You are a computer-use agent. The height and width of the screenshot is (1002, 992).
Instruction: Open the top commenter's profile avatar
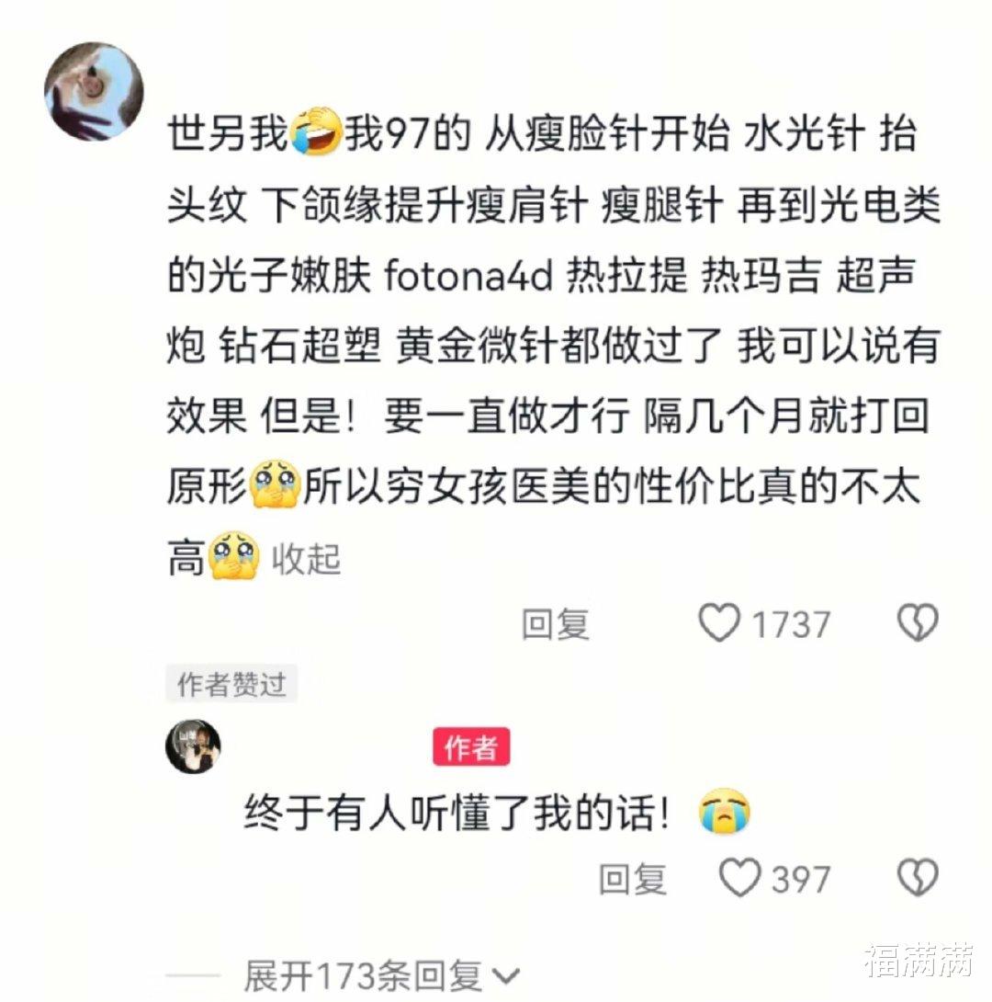click(x=94, y=91)
